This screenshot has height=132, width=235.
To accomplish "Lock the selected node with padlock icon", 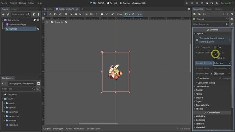I will tap(102, 14).
